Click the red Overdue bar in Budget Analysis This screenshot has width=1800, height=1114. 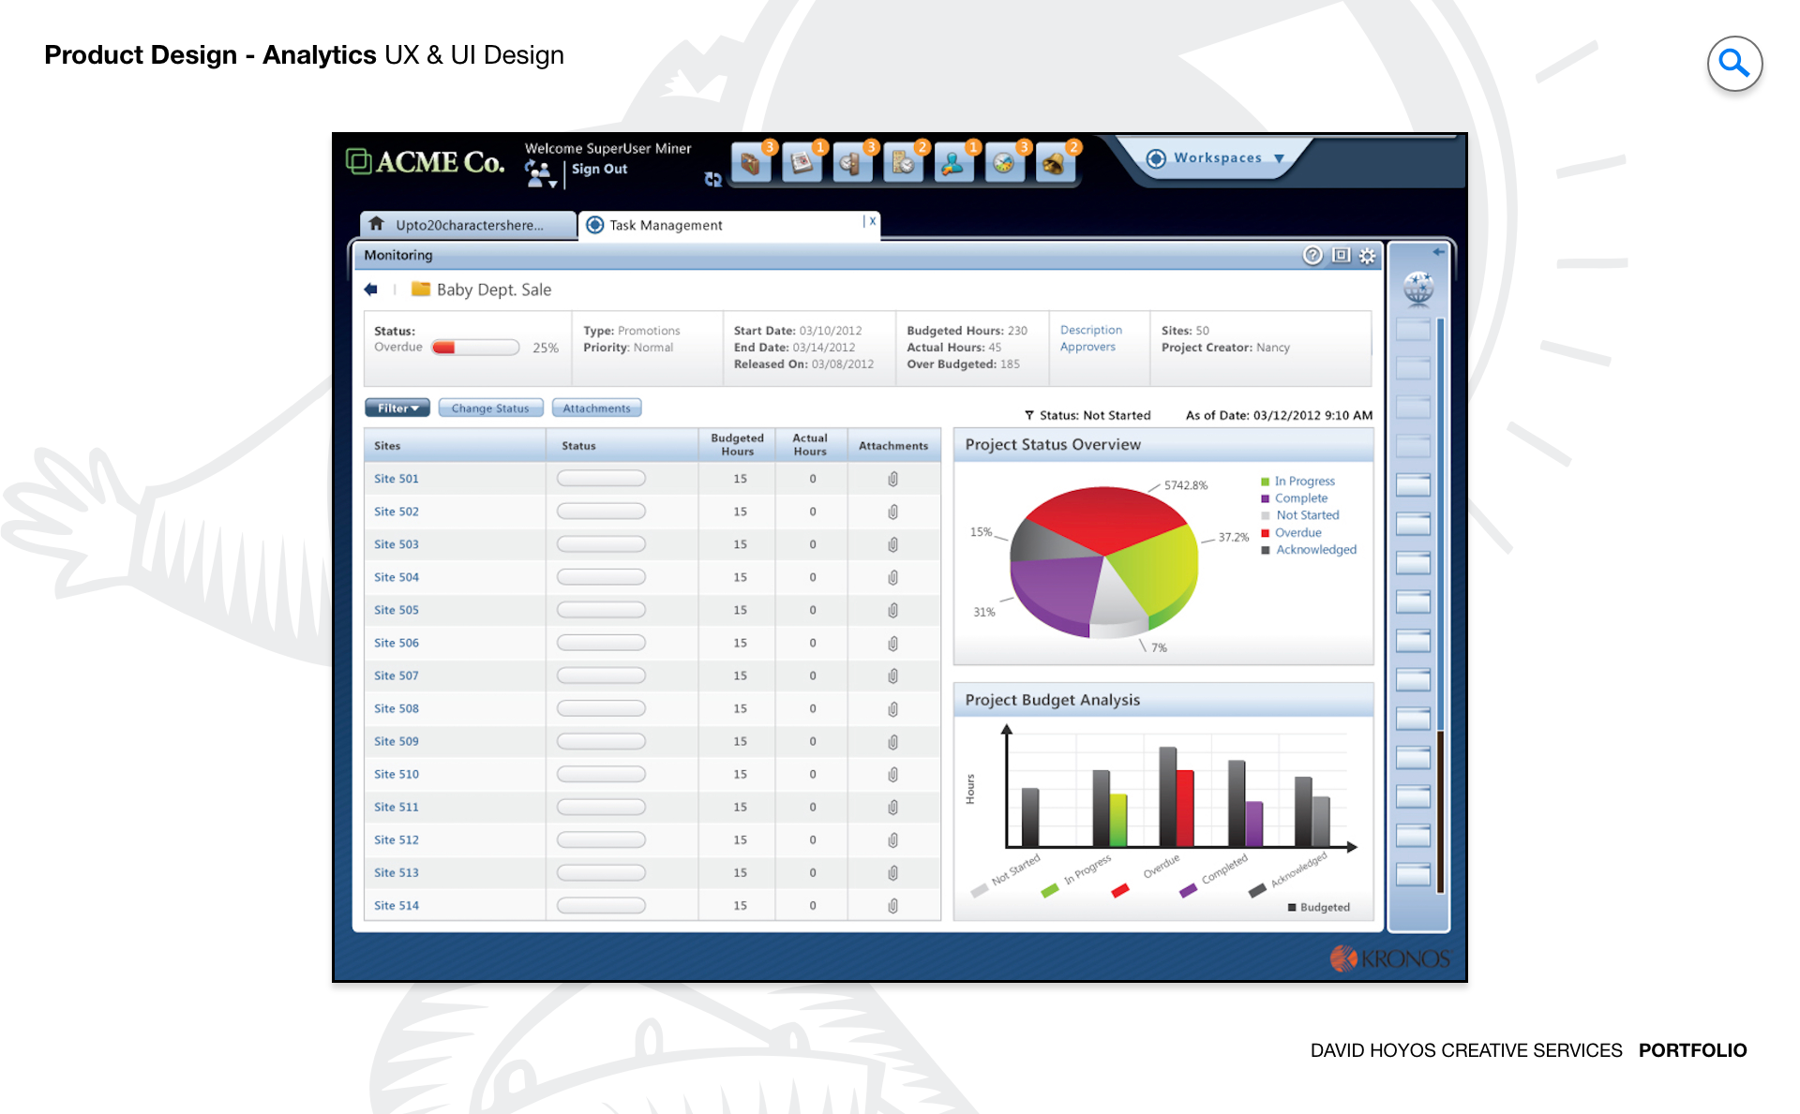1185,808
